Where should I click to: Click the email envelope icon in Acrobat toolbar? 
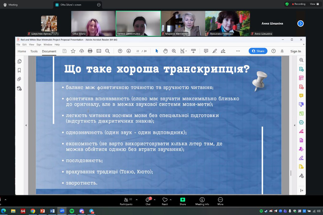coord(99,51)
